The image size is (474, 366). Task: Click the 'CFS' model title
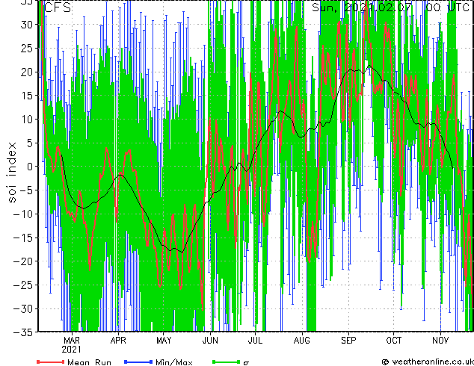click(x=58, y=7)
